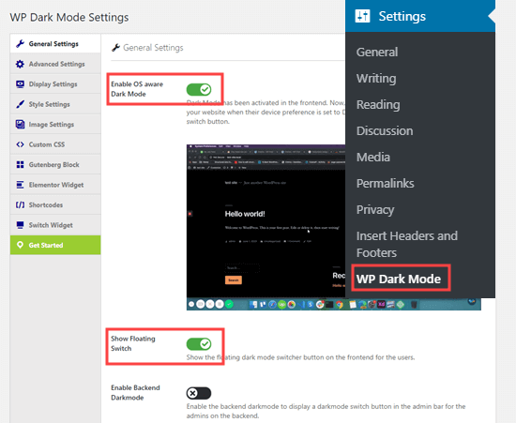Choose Writing in Settings submenu
Screen dimensions: 516x423
[376, 78]
